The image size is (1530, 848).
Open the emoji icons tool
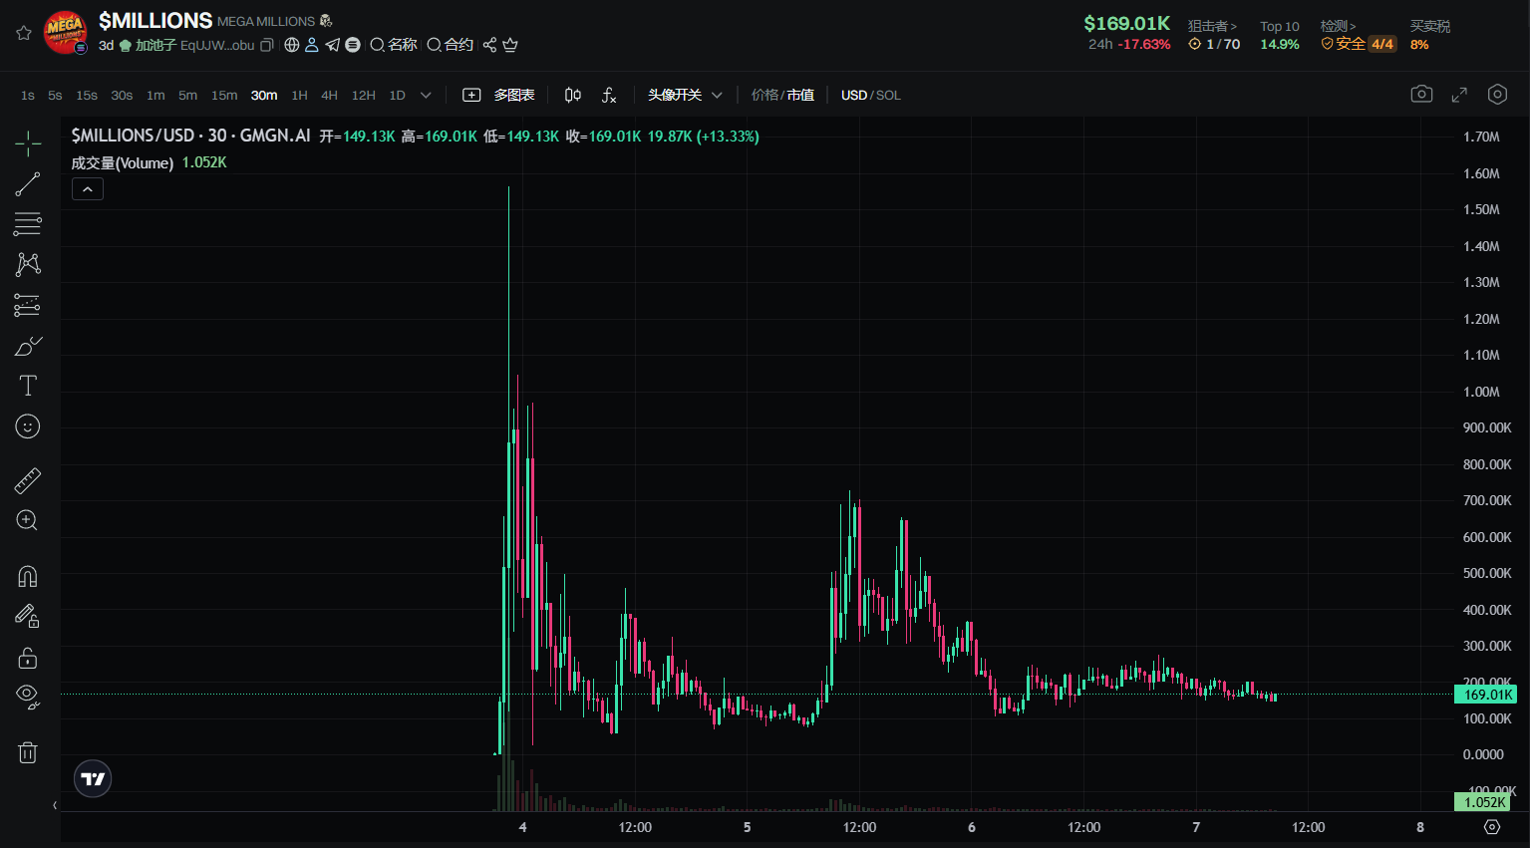[28, 426]
